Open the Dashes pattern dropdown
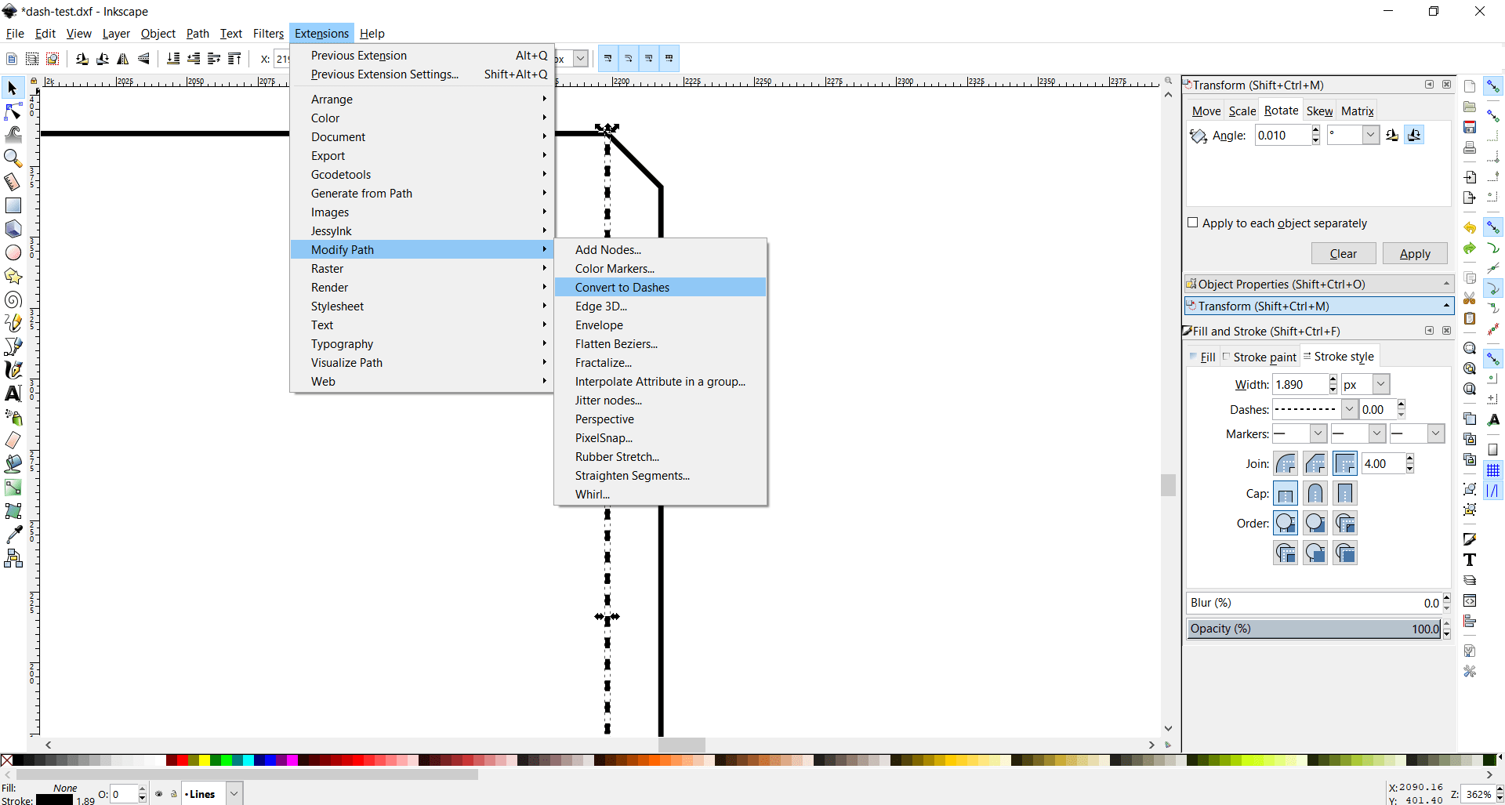The width and height of the screenshot is (1505, 805). point(1350,409)
